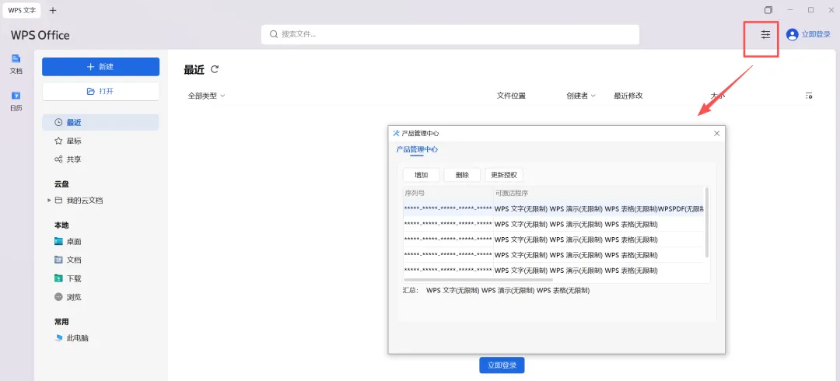Open 我的云文档 folder
The width and height of the screenshot is (840, 381).
tap(84, 201)
